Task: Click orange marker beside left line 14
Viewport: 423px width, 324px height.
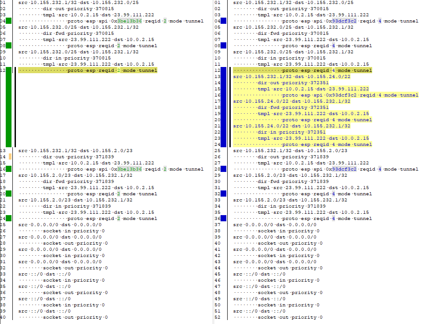Action: pos(10,156)
